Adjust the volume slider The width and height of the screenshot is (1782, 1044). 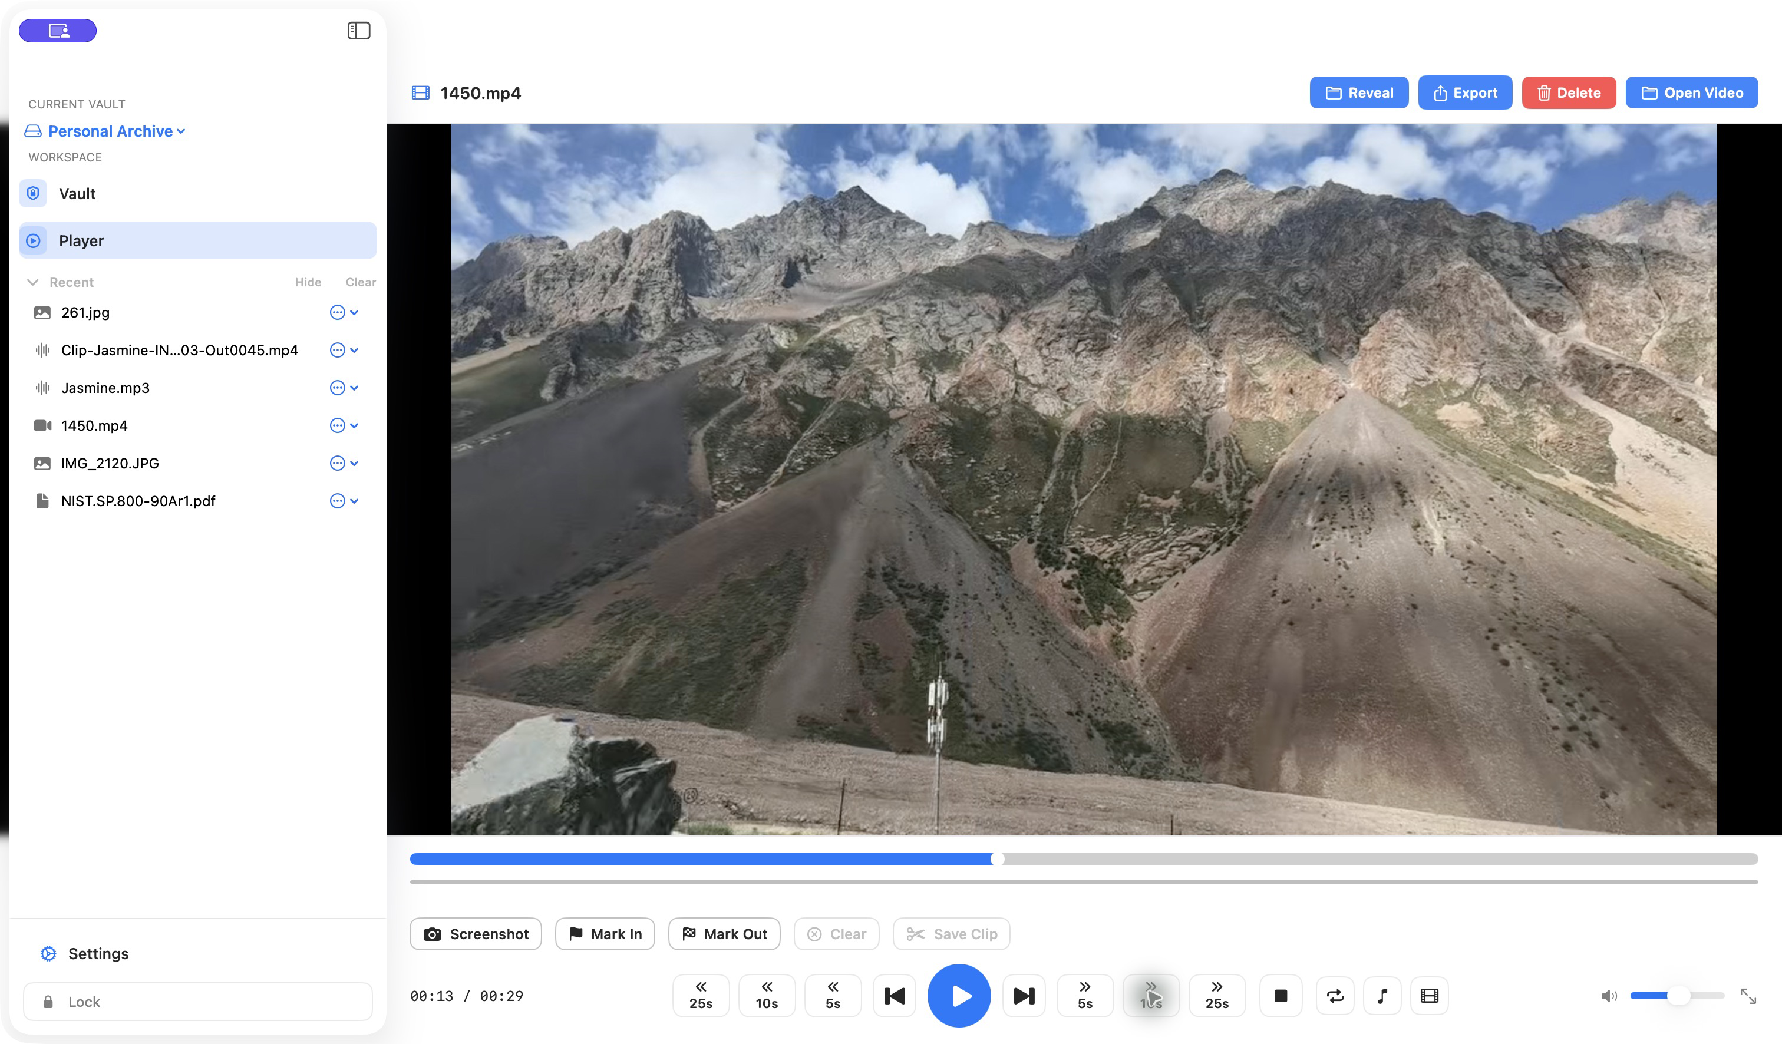(1677, 995)
